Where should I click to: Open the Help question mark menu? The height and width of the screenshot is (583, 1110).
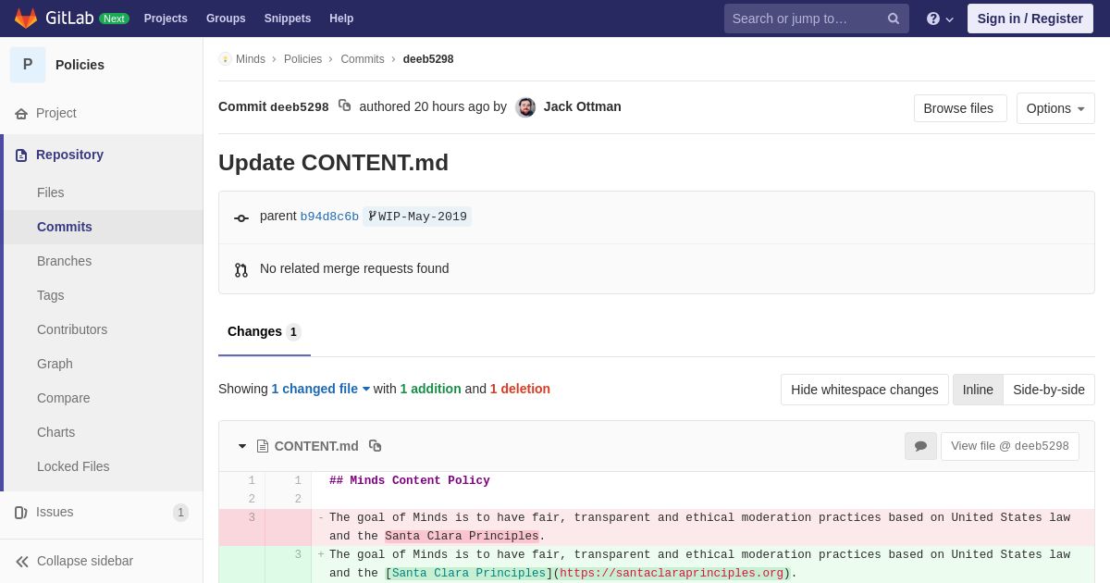tap(940, 19)
